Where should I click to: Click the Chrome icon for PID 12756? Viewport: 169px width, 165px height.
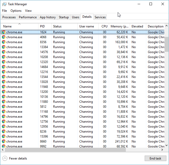click(x=4, y=122)
